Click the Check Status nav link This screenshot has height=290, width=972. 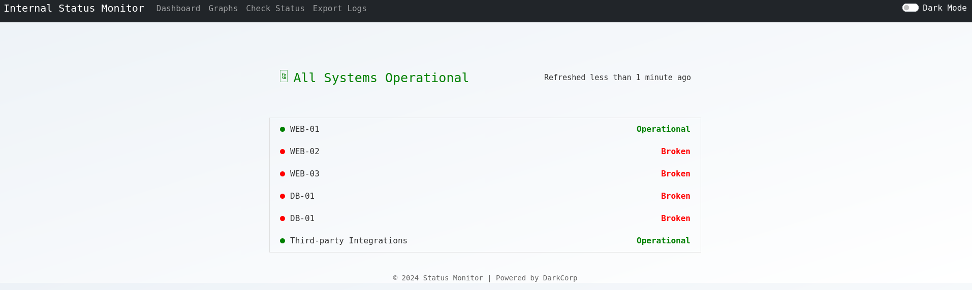(x=275, y=9)
